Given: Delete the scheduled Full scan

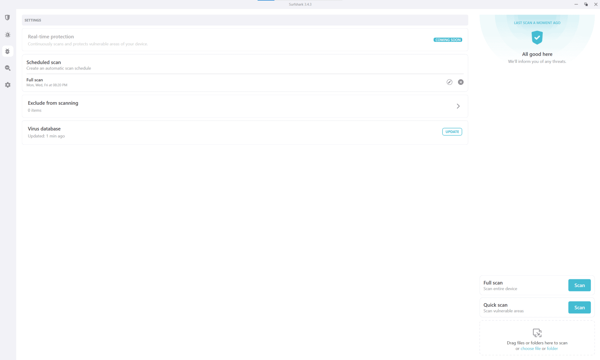Looking at the screenshot, I should (x=461, y=82).
